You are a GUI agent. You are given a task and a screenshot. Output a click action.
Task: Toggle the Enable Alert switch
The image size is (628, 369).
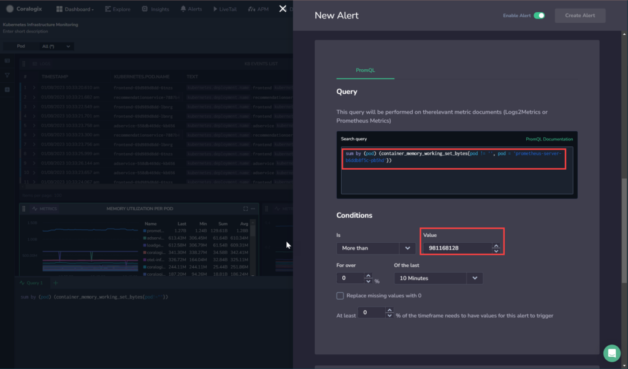[x=539, y=15]
